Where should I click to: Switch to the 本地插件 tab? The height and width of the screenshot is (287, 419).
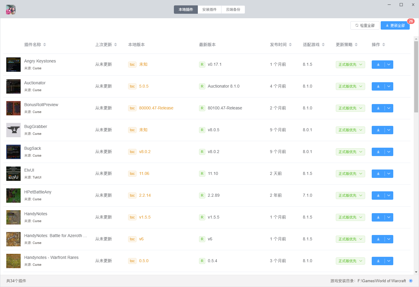186,10
